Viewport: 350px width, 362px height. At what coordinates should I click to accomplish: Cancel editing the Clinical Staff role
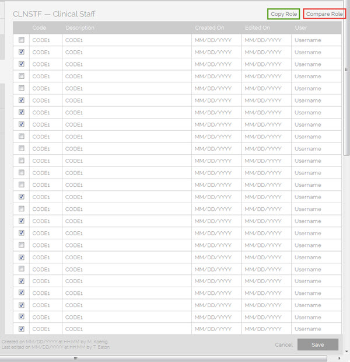(283, 344)
